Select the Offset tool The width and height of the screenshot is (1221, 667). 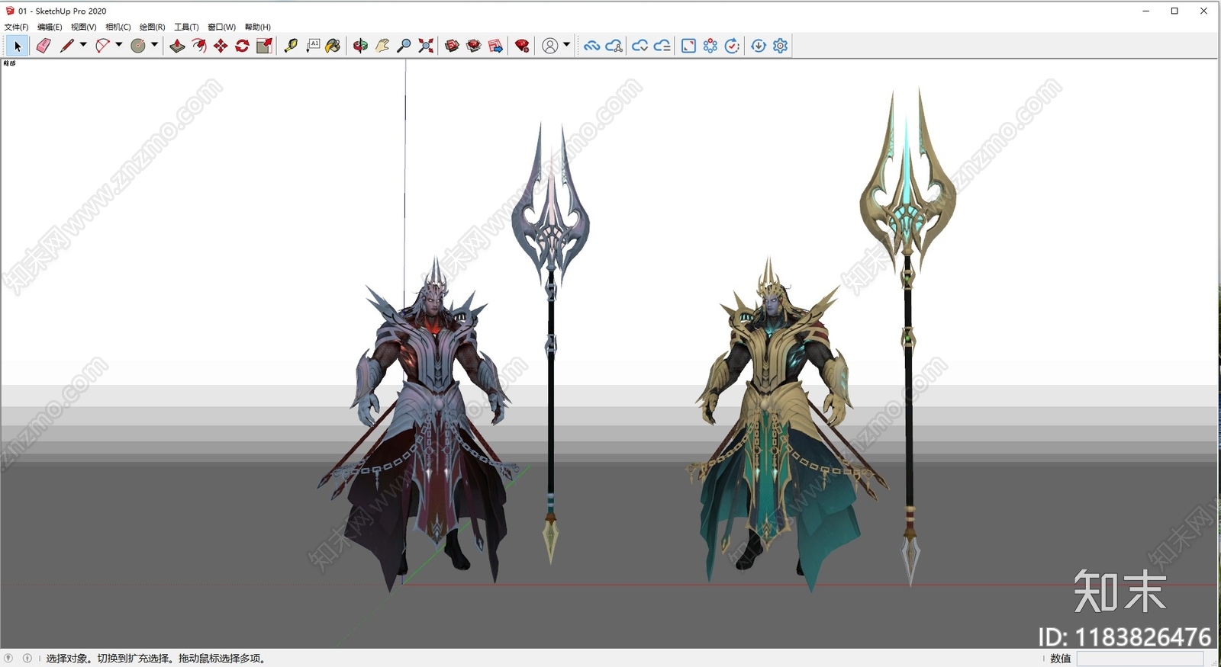point(199,46)
